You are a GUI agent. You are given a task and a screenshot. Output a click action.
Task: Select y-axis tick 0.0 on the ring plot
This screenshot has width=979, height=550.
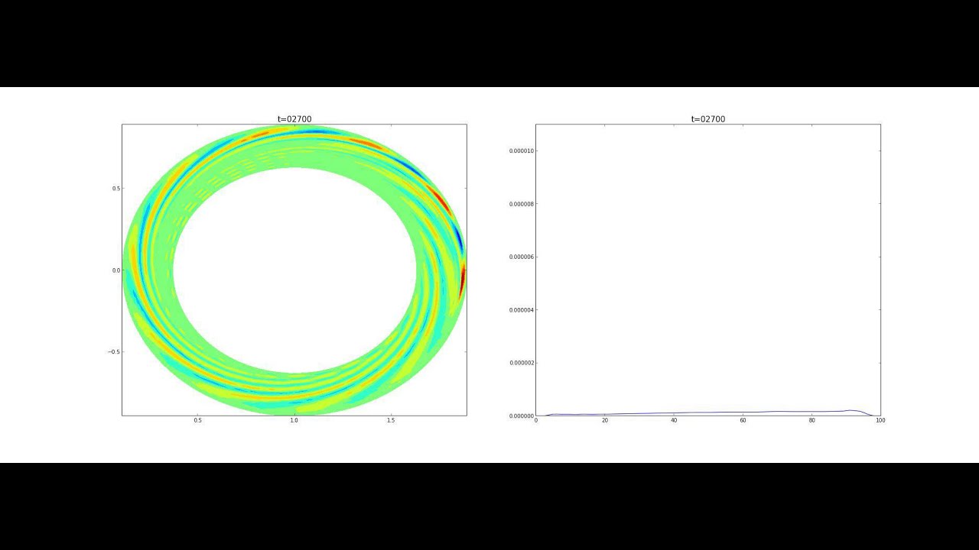pos(116,270)
